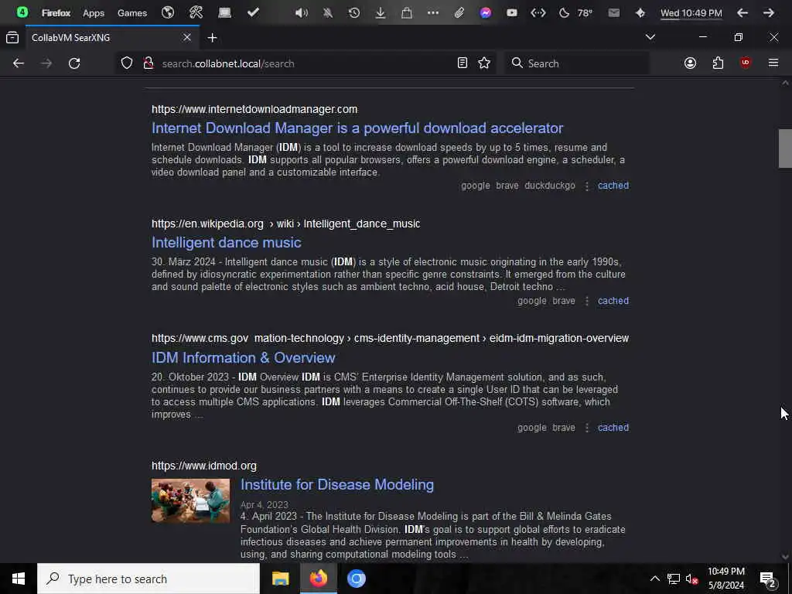This screenshot has width=792, height=594.
Task: Open the uBlock Origin extension icon
Action: 746,63
